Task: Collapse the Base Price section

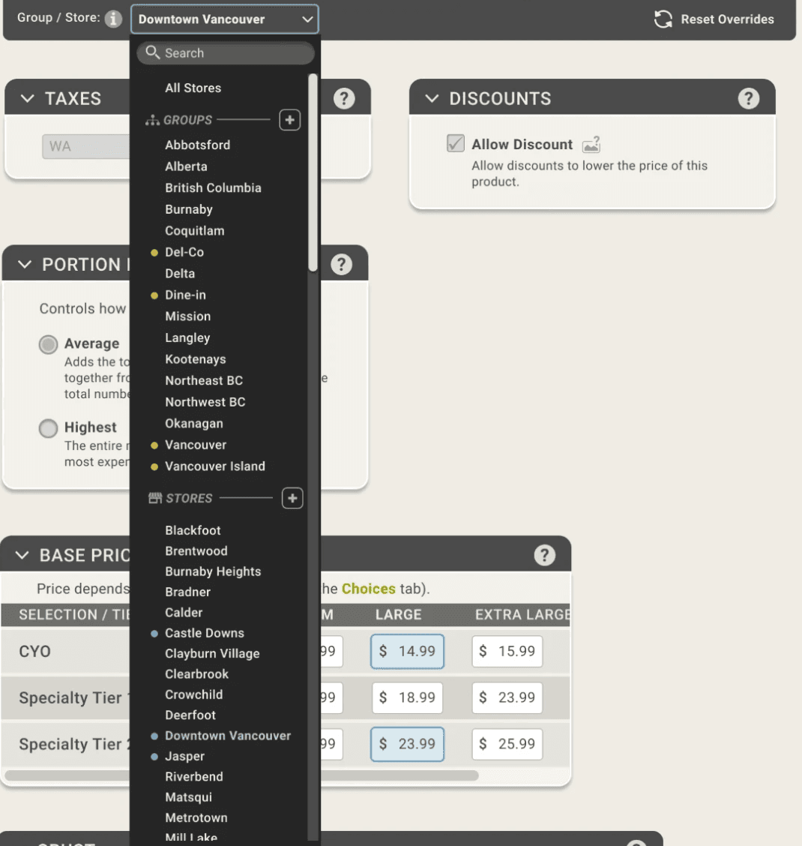Action: 22,555
